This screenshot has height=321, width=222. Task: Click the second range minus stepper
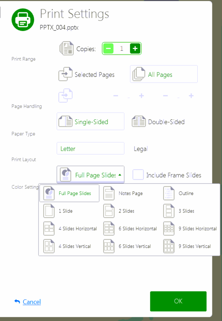pos(165,96)
